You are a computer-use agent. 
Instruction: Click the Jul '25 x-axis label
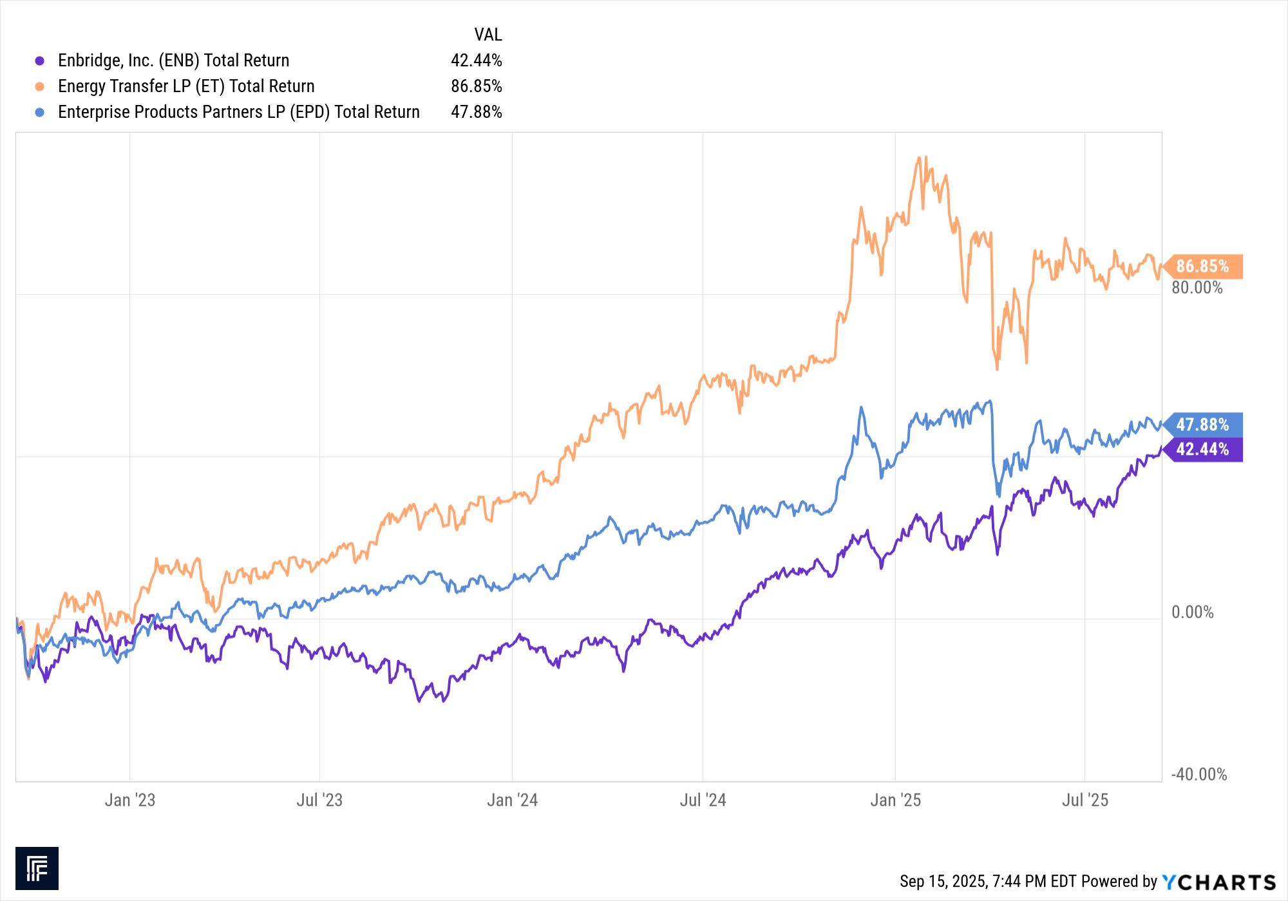(x=1084, y=800)
